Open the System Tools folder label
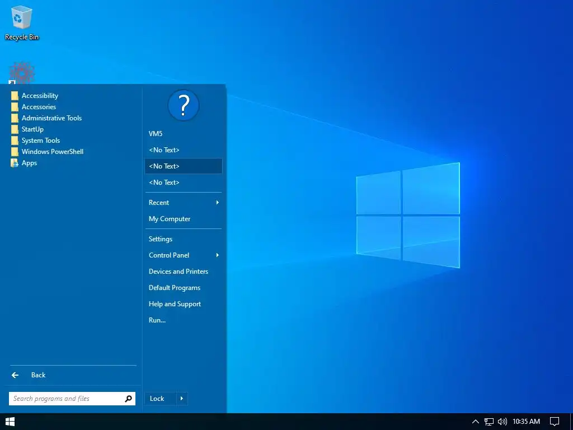This screenshot has width=573, height=430. pyautogui.click(x=40, y=141)
